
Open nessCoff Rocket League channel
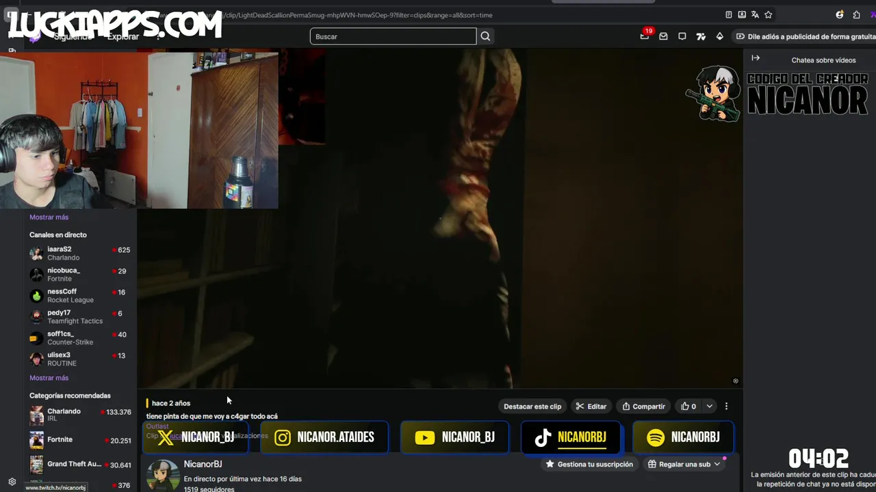[x=79, y=296]
